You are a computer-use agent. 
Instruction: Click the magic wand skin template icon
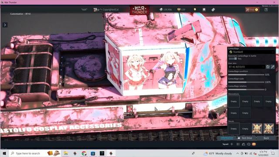tap(272, 67)
